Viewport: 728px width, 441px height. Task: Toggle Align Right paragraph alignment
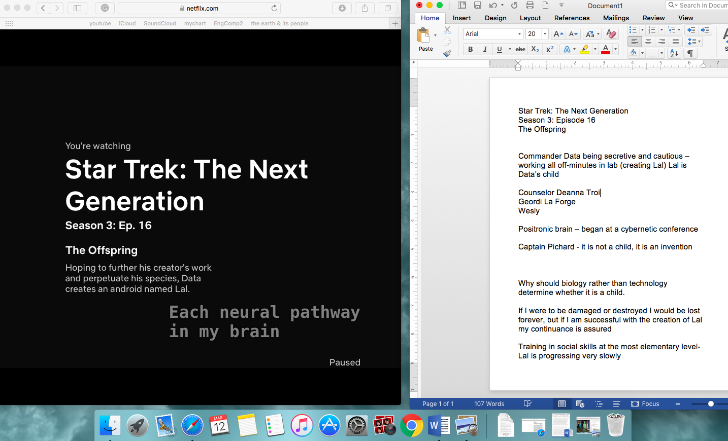pyautogui.click(x=662, y=42)
